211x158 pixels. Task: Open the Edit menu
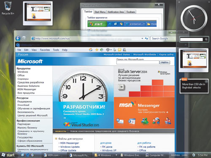26,50
